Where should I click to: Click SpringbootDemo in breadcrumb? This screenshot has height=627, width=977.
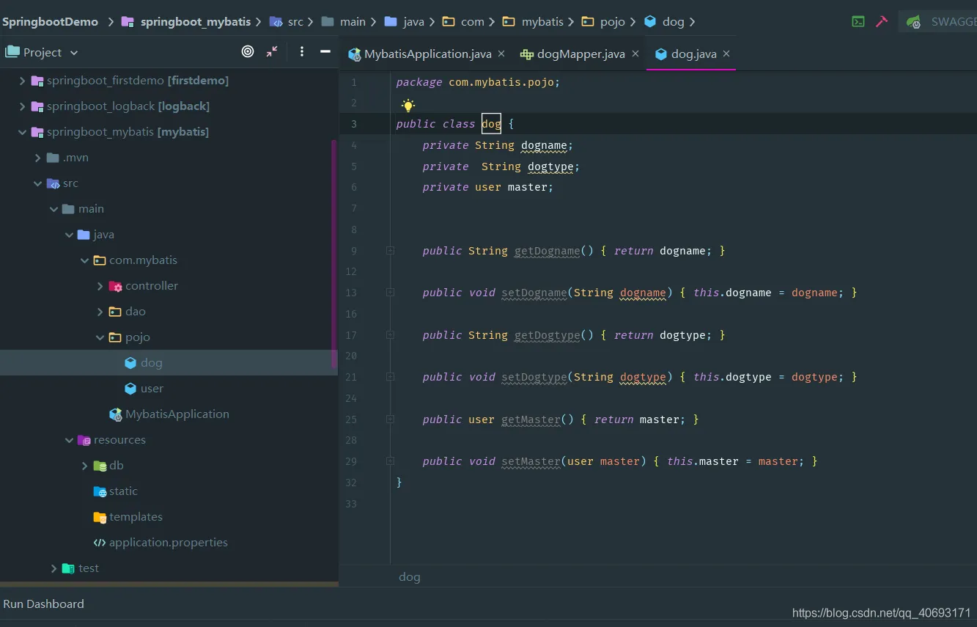pyautogui.click(x=50, y=22)
